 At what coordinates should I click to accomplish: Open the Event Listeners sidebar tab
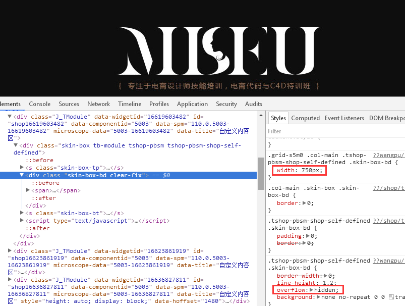(344, 118)
